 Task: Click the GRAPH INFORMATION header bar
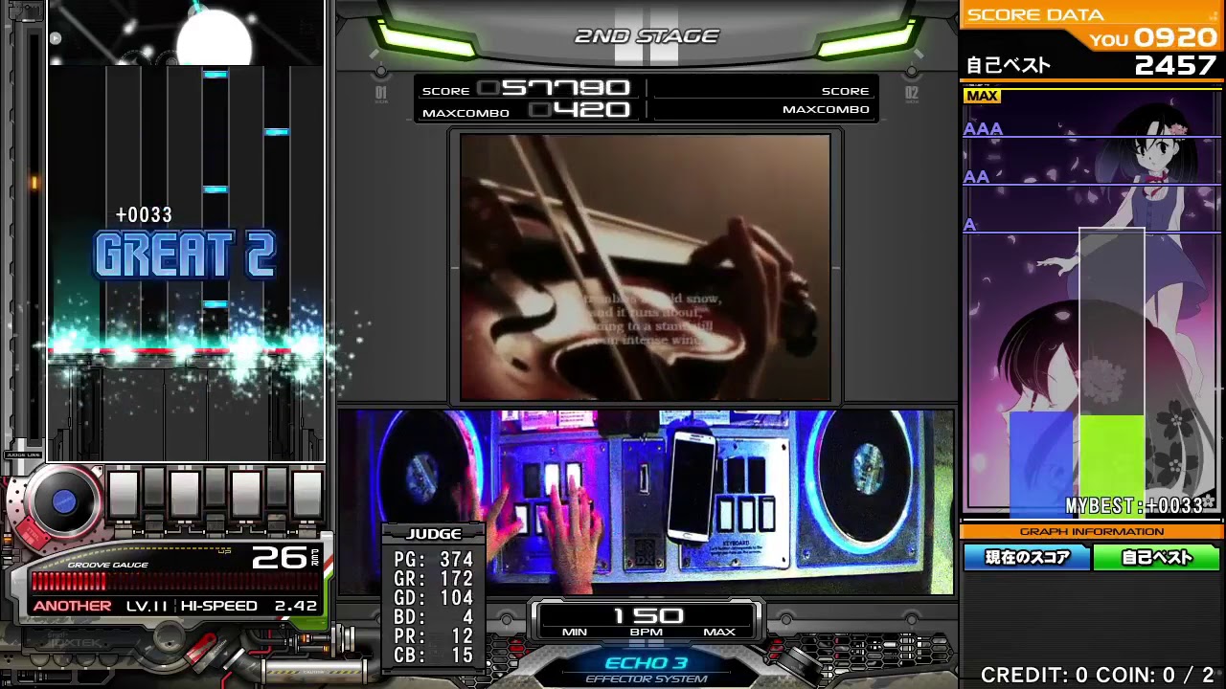pos(1092,531)
